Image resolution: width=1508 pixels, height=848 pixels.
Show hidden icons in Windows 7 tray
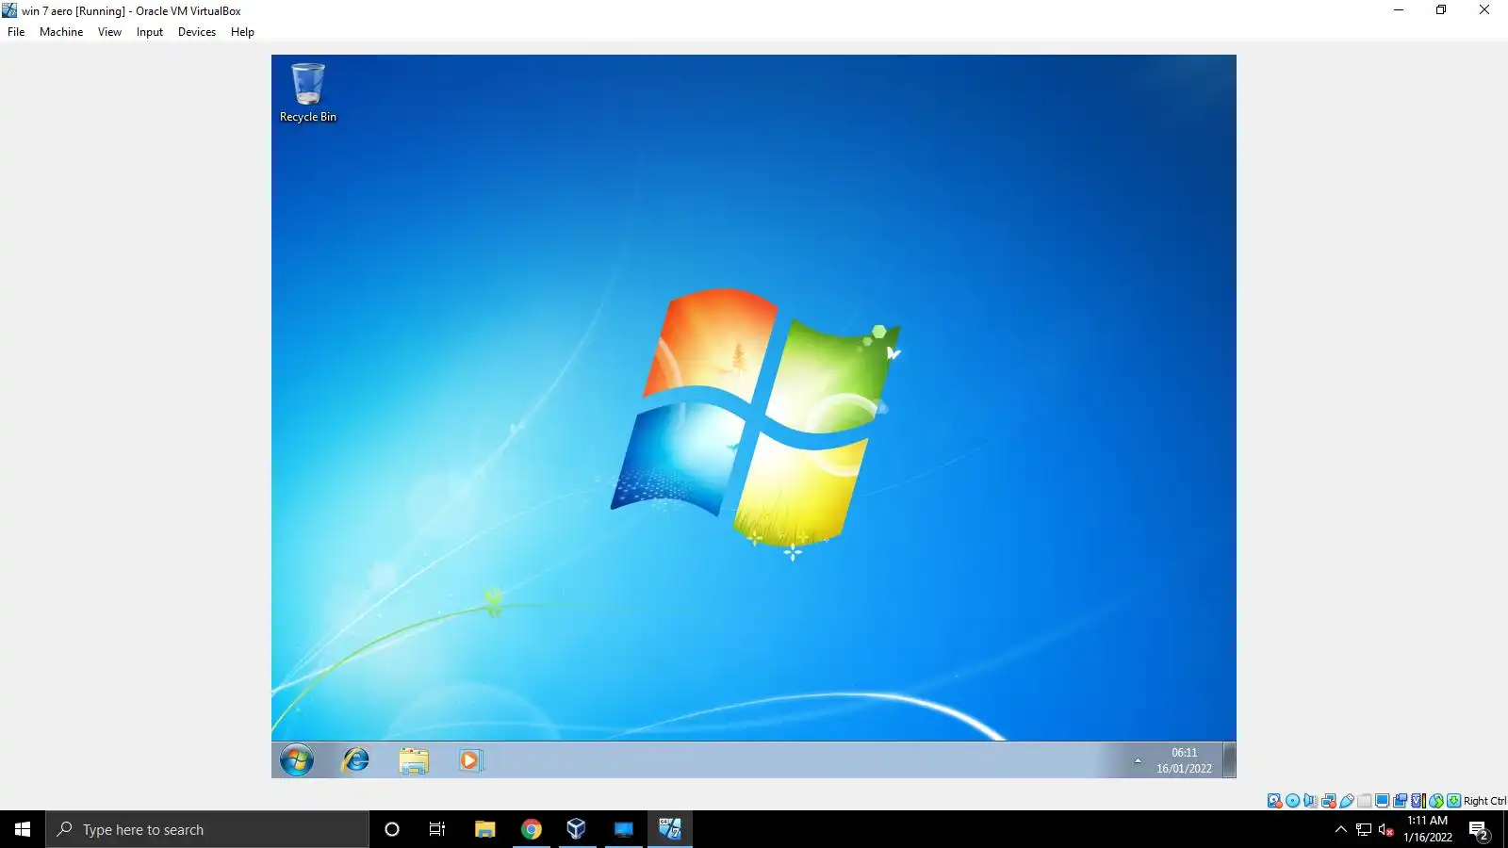[x=1138, y=760]
